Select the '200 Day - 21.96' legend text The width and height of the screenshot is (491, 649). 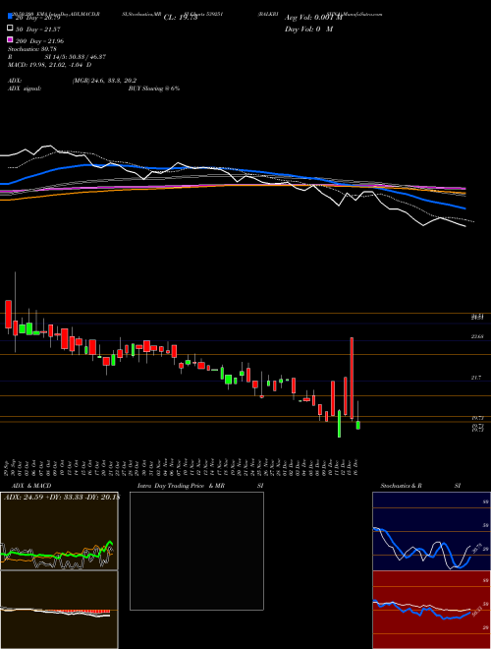(39, 40)
